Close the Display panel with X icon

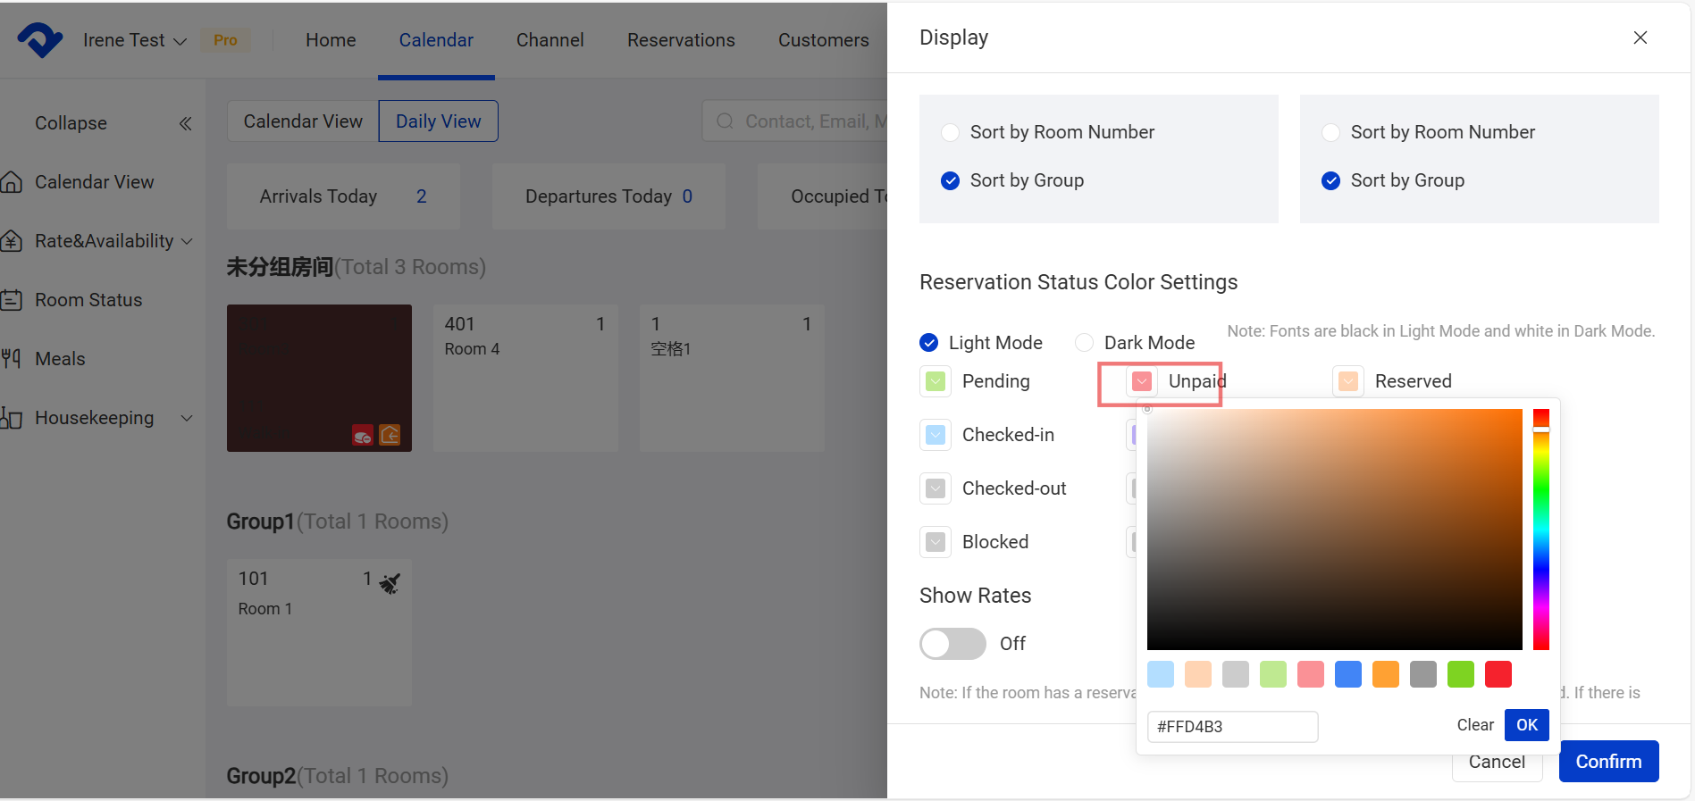point(1640,38)
